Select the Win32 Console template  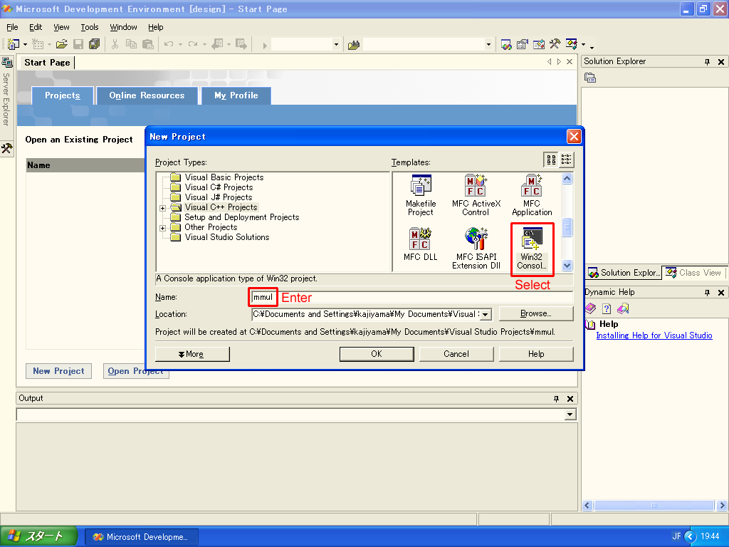[532, 249]
